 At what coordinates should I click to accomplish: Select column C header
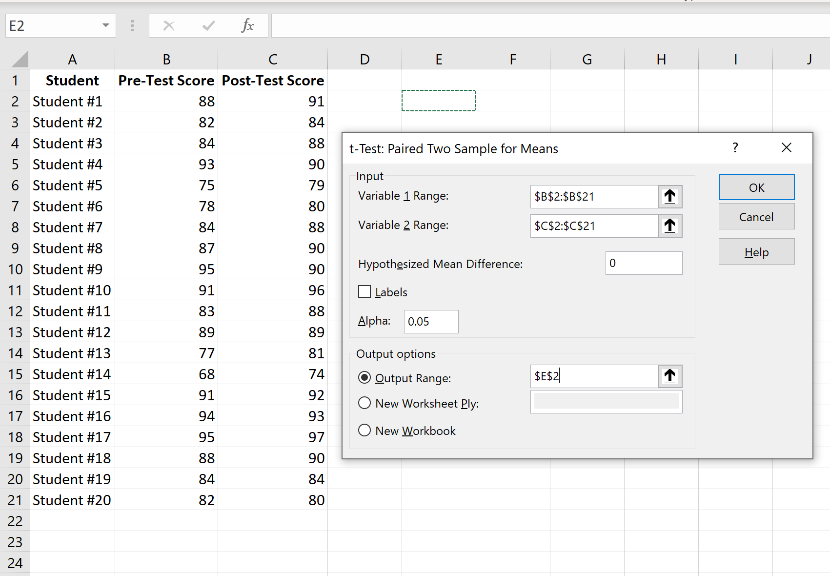[x=273, y=59]
